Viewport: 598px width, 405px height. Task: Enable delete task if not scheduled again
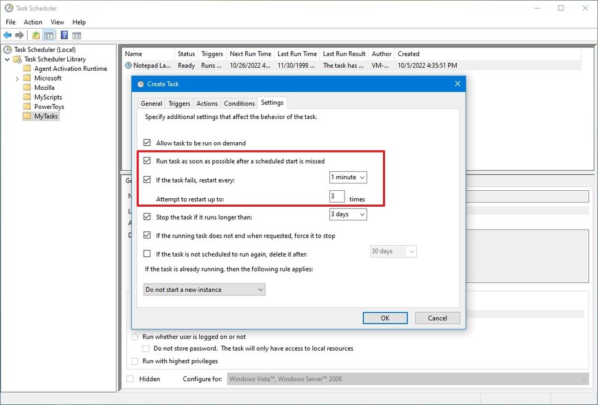click(x=147, y=254)
